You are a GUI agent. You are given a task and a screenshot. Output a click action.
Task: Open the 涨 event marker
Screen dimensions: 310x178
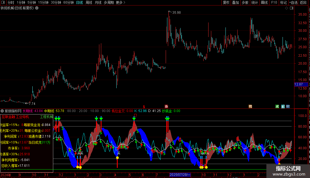tap(166, 107)
